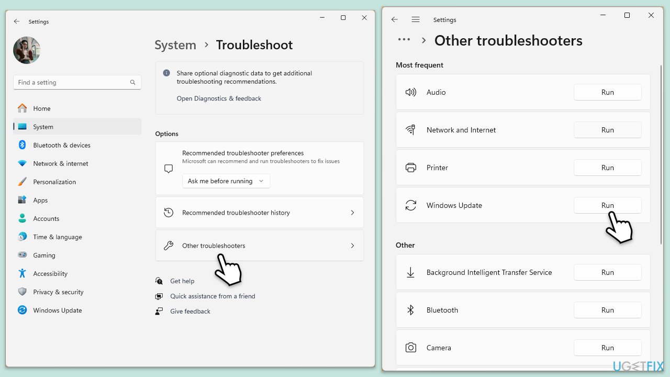Click the search magnifier icon
The height and width of the screenshot is (377, 670).
tap(133, 82)
